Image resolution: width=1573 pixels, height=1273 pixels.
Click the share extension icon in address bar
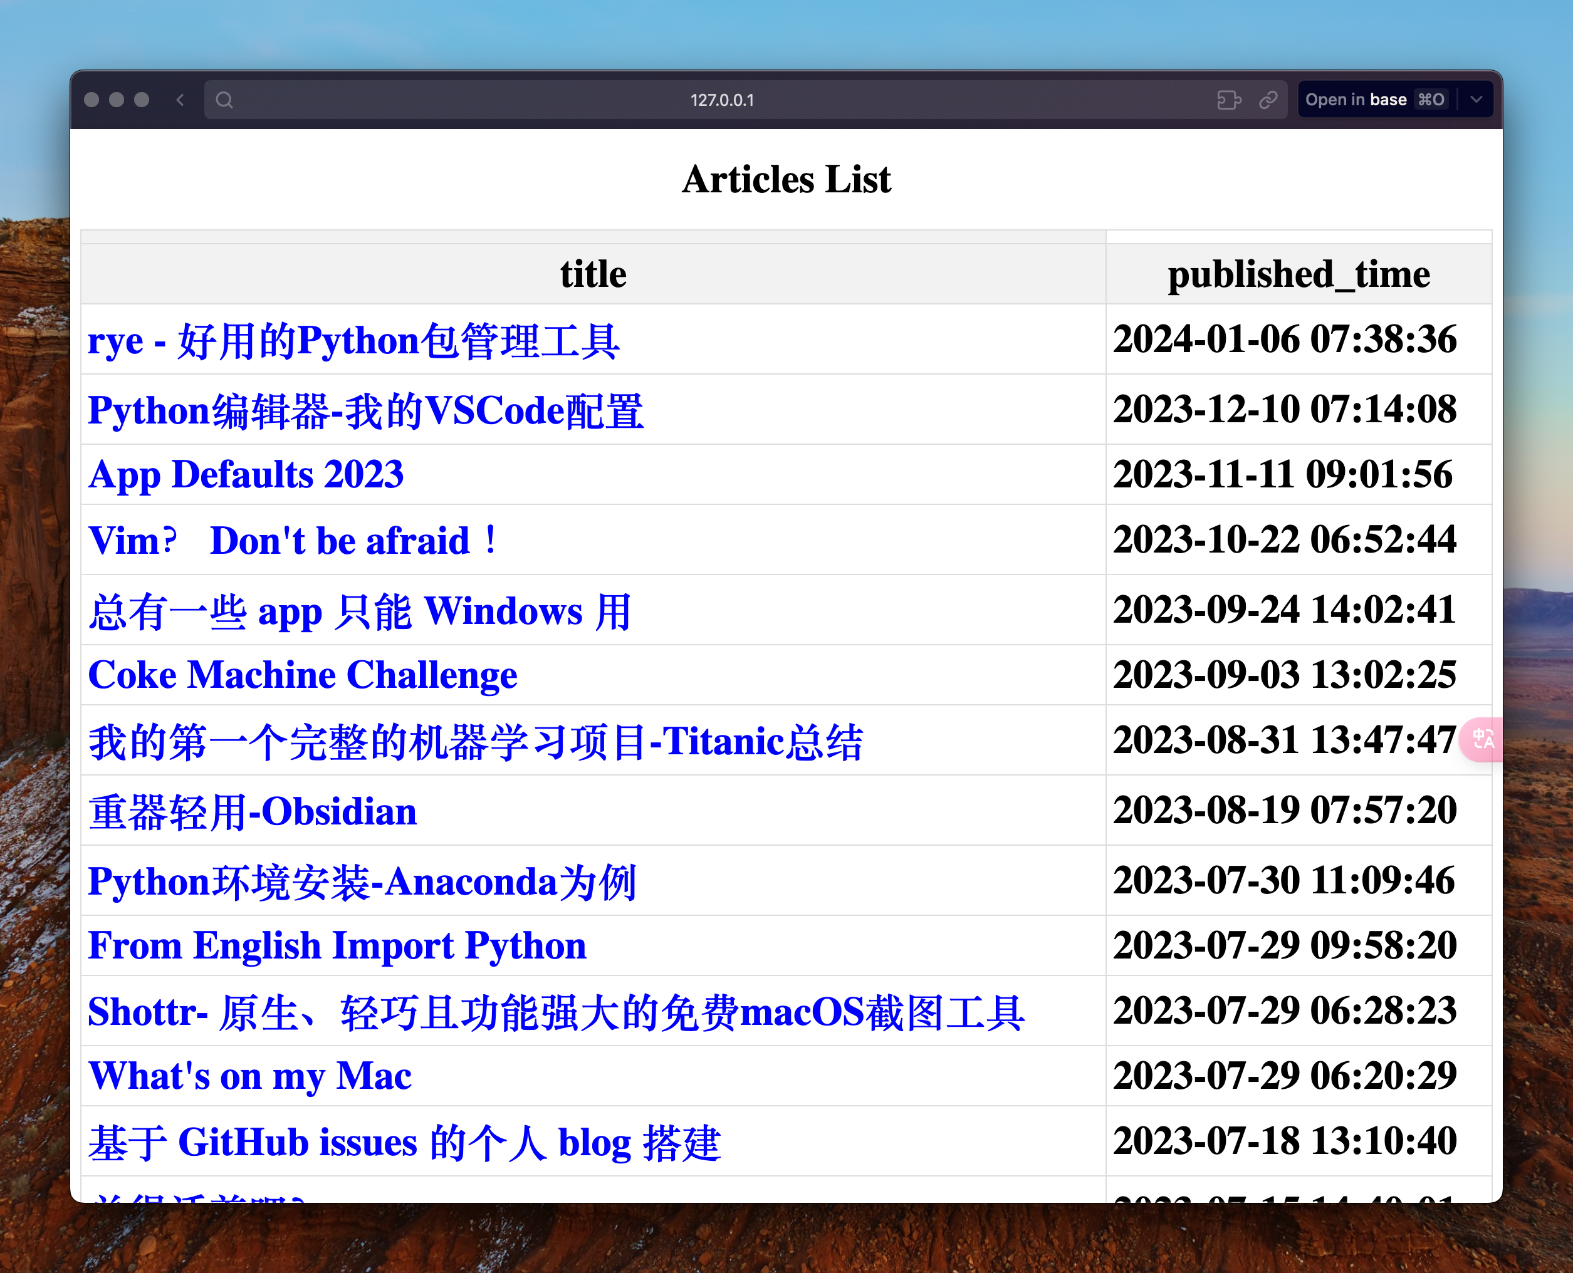(x=1229, y=100)
